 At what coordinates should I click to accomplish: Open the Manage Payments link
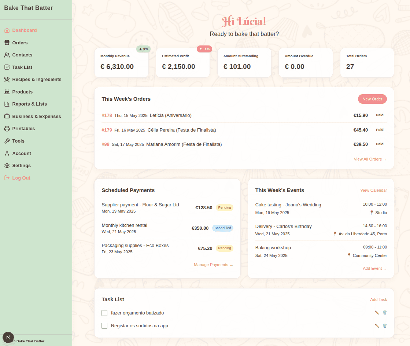click(213, 265)
